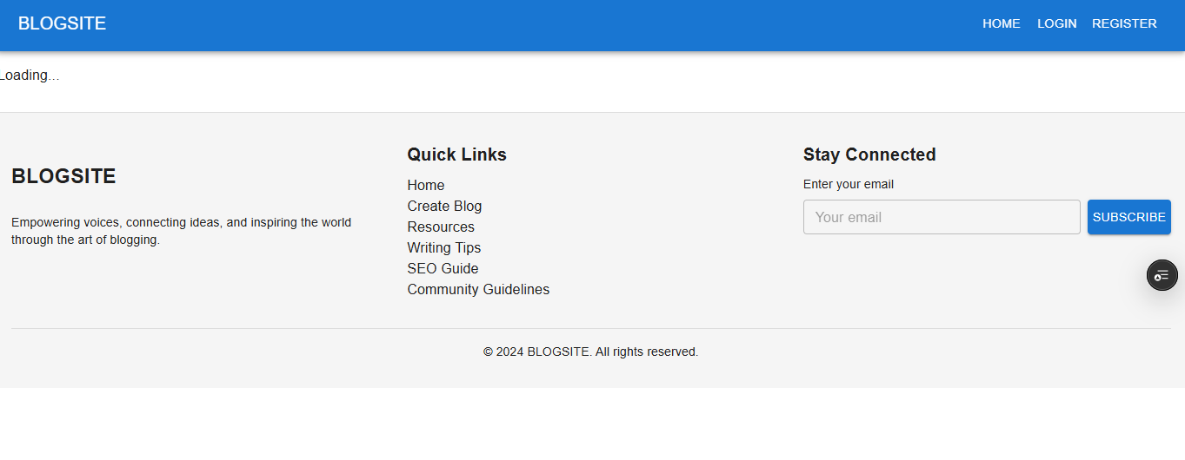Click the Stay Connected heading
The width and height of the screenshot is (1185, 460).
coord(869,154)
